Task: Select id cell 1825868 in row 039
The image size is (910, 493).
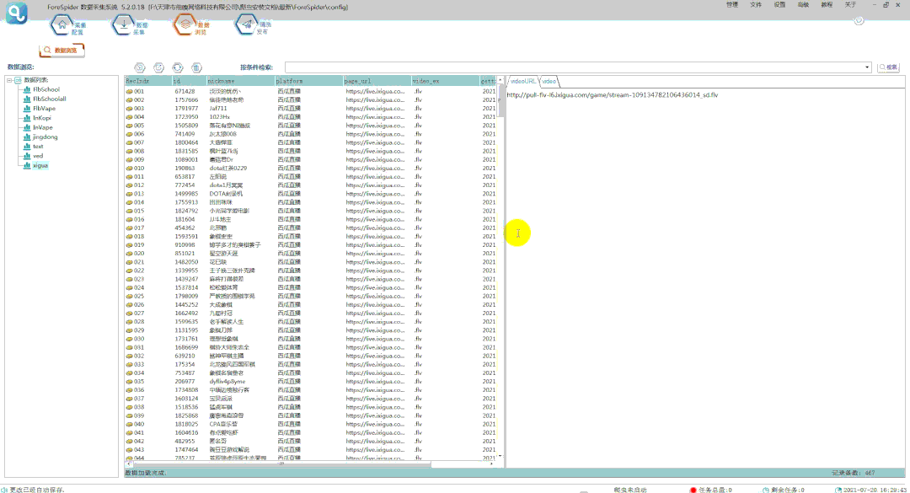Action: pos(186,415)
